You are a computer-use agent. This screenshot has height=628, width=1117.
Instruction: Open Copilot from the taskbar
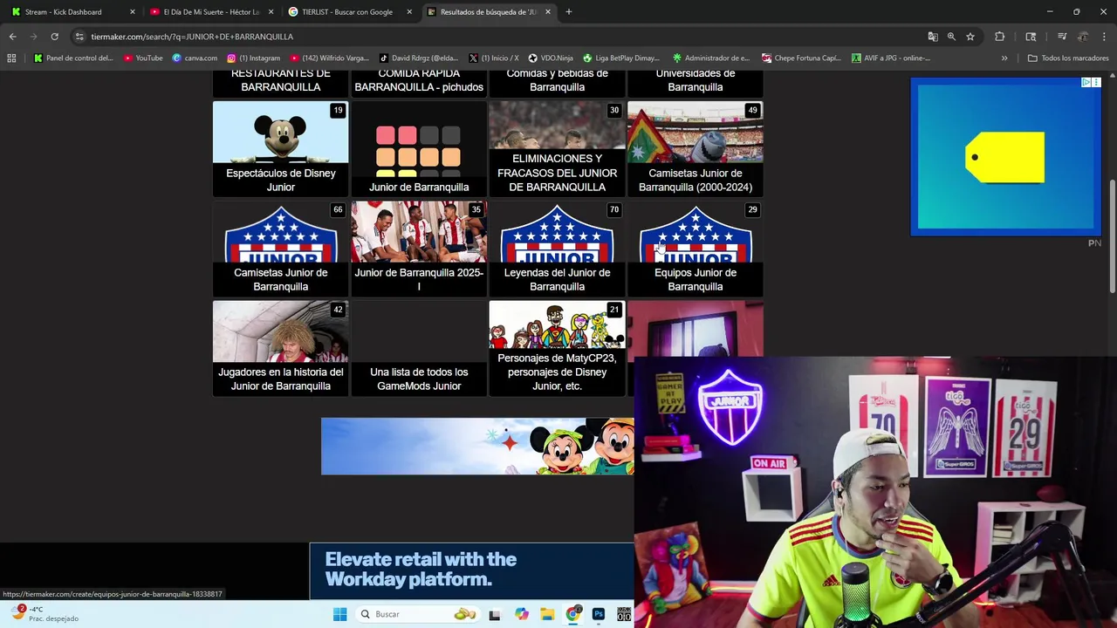pyautogui.click(x=521, y=614)
